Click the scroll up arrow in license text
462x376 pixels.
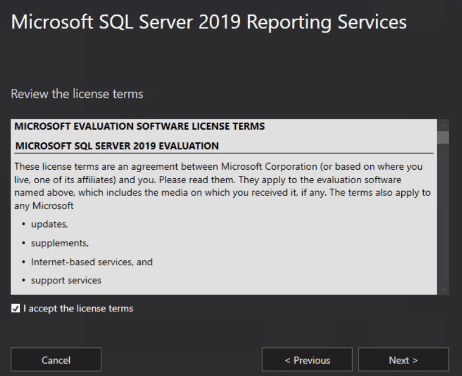coord(443,125)
